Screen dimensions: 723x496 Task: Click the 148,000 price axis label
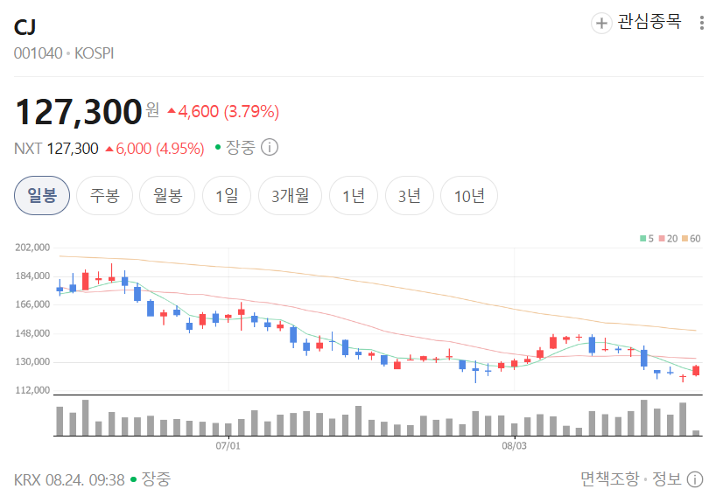click(x=32, y=333)
